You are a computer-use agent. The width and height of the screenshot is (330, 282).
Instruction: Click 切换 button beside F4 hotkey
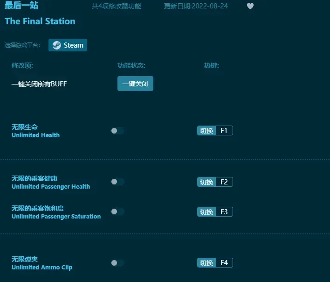pos(206,263)
